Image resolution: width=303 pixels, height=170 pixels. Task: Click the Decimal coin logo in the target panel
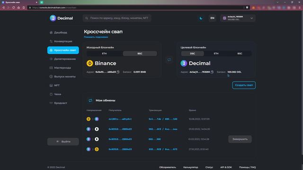click(x=184, y=63)
